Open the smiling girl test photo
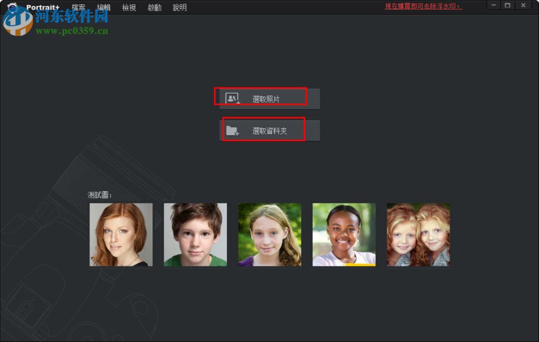539x342 pixels. coord(344,234)
